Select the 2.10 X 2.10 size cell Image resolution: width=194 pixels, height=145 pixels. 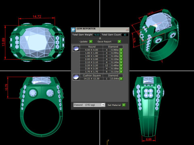tap(91, 62)
